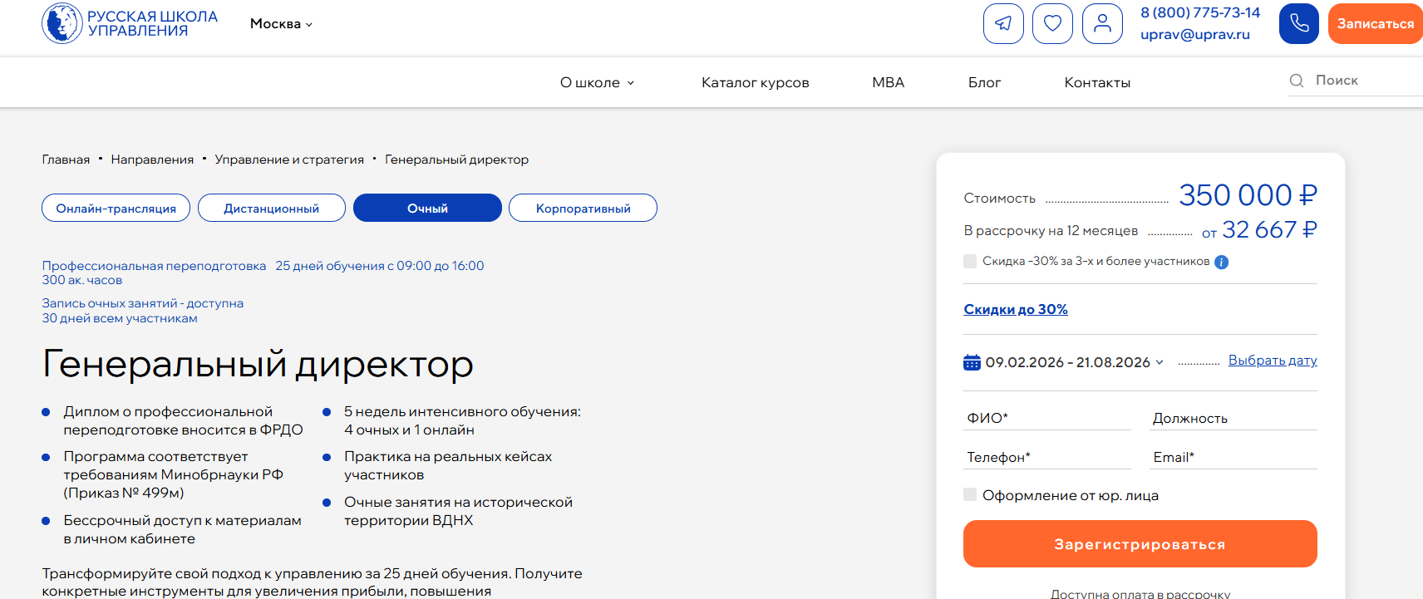Click the search magnifier icon

pos(1296,81)
